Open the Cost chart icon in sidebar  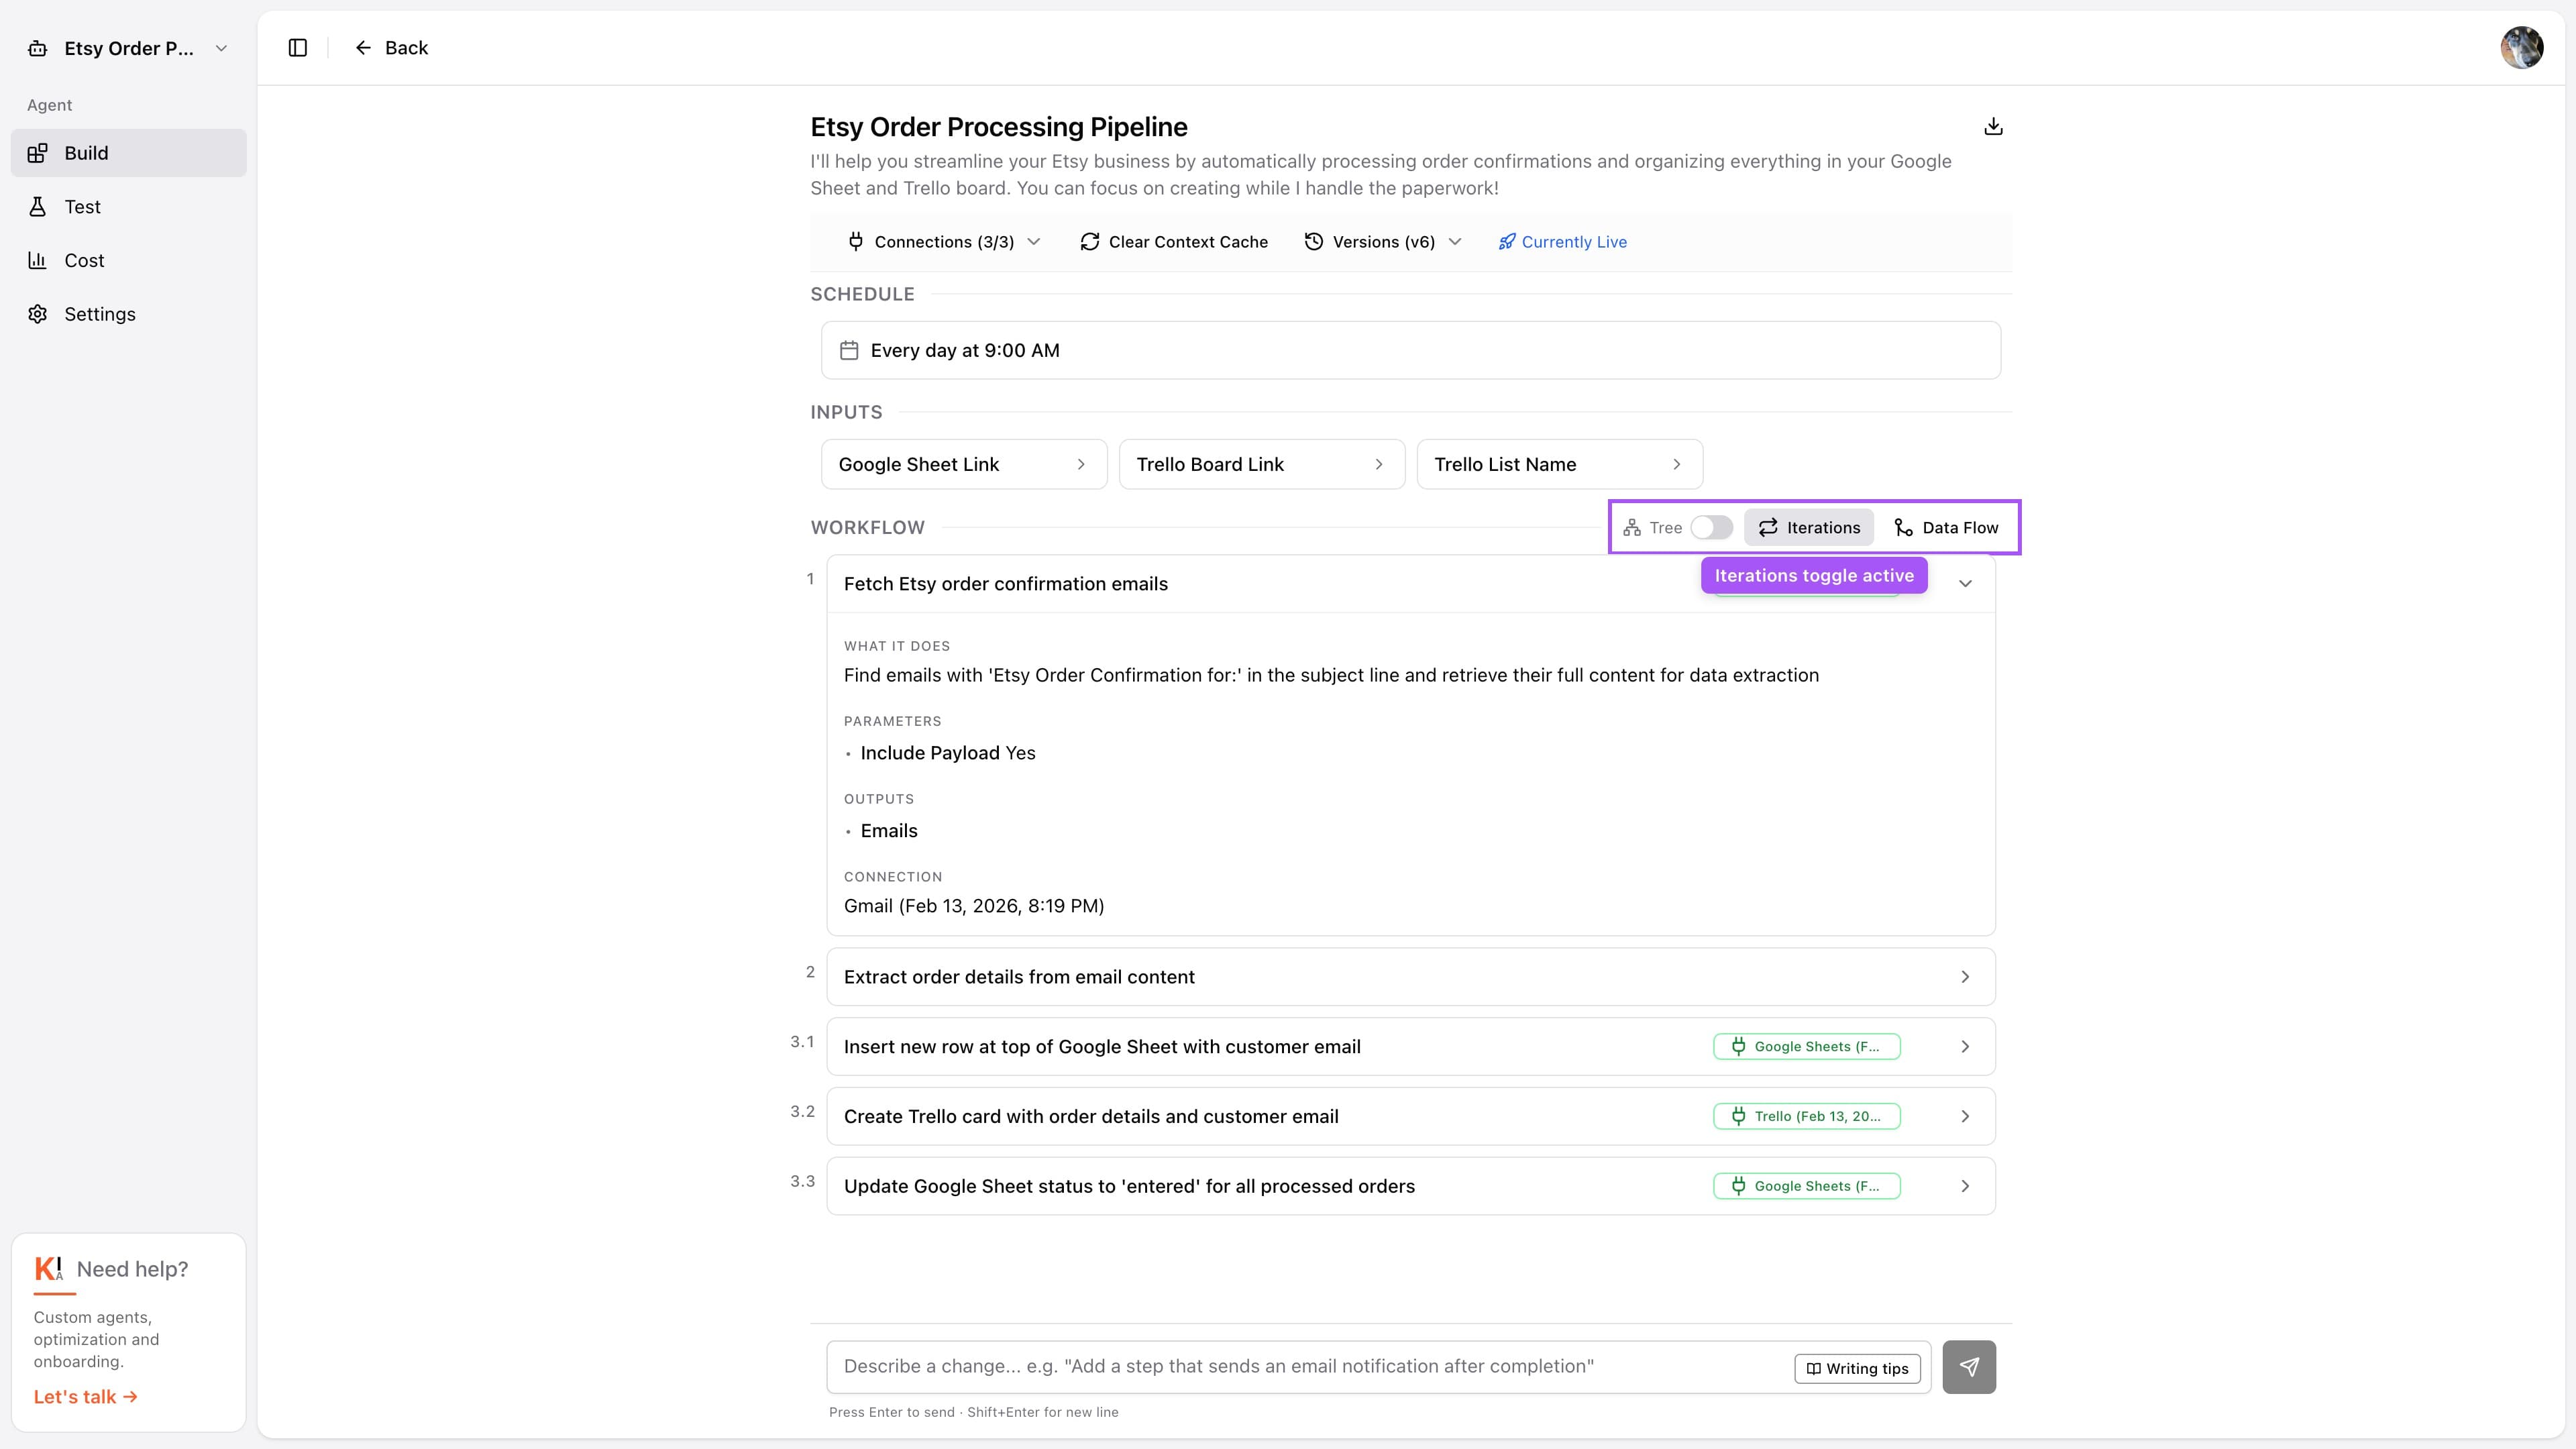tap(37, 260)
